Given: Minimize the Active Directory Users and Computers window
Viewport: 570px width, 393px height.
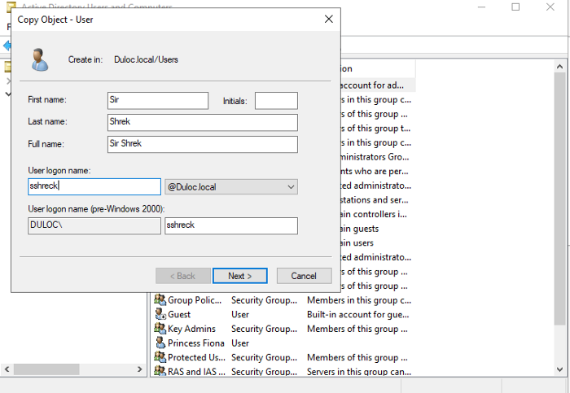Looking at the screenshot, I should coord(482,7).
